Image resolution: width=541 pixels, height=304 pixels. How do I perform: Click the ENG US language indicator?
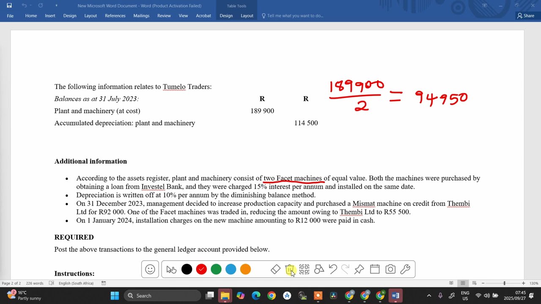[x=465, y=296]
